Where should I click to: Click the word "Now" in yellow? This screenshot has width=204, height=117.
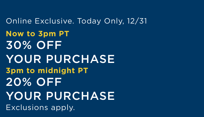click(15, 34)
